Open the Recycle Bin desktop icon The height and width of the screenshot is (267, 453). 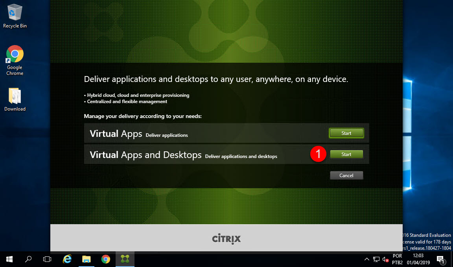(x=15, y=16)
